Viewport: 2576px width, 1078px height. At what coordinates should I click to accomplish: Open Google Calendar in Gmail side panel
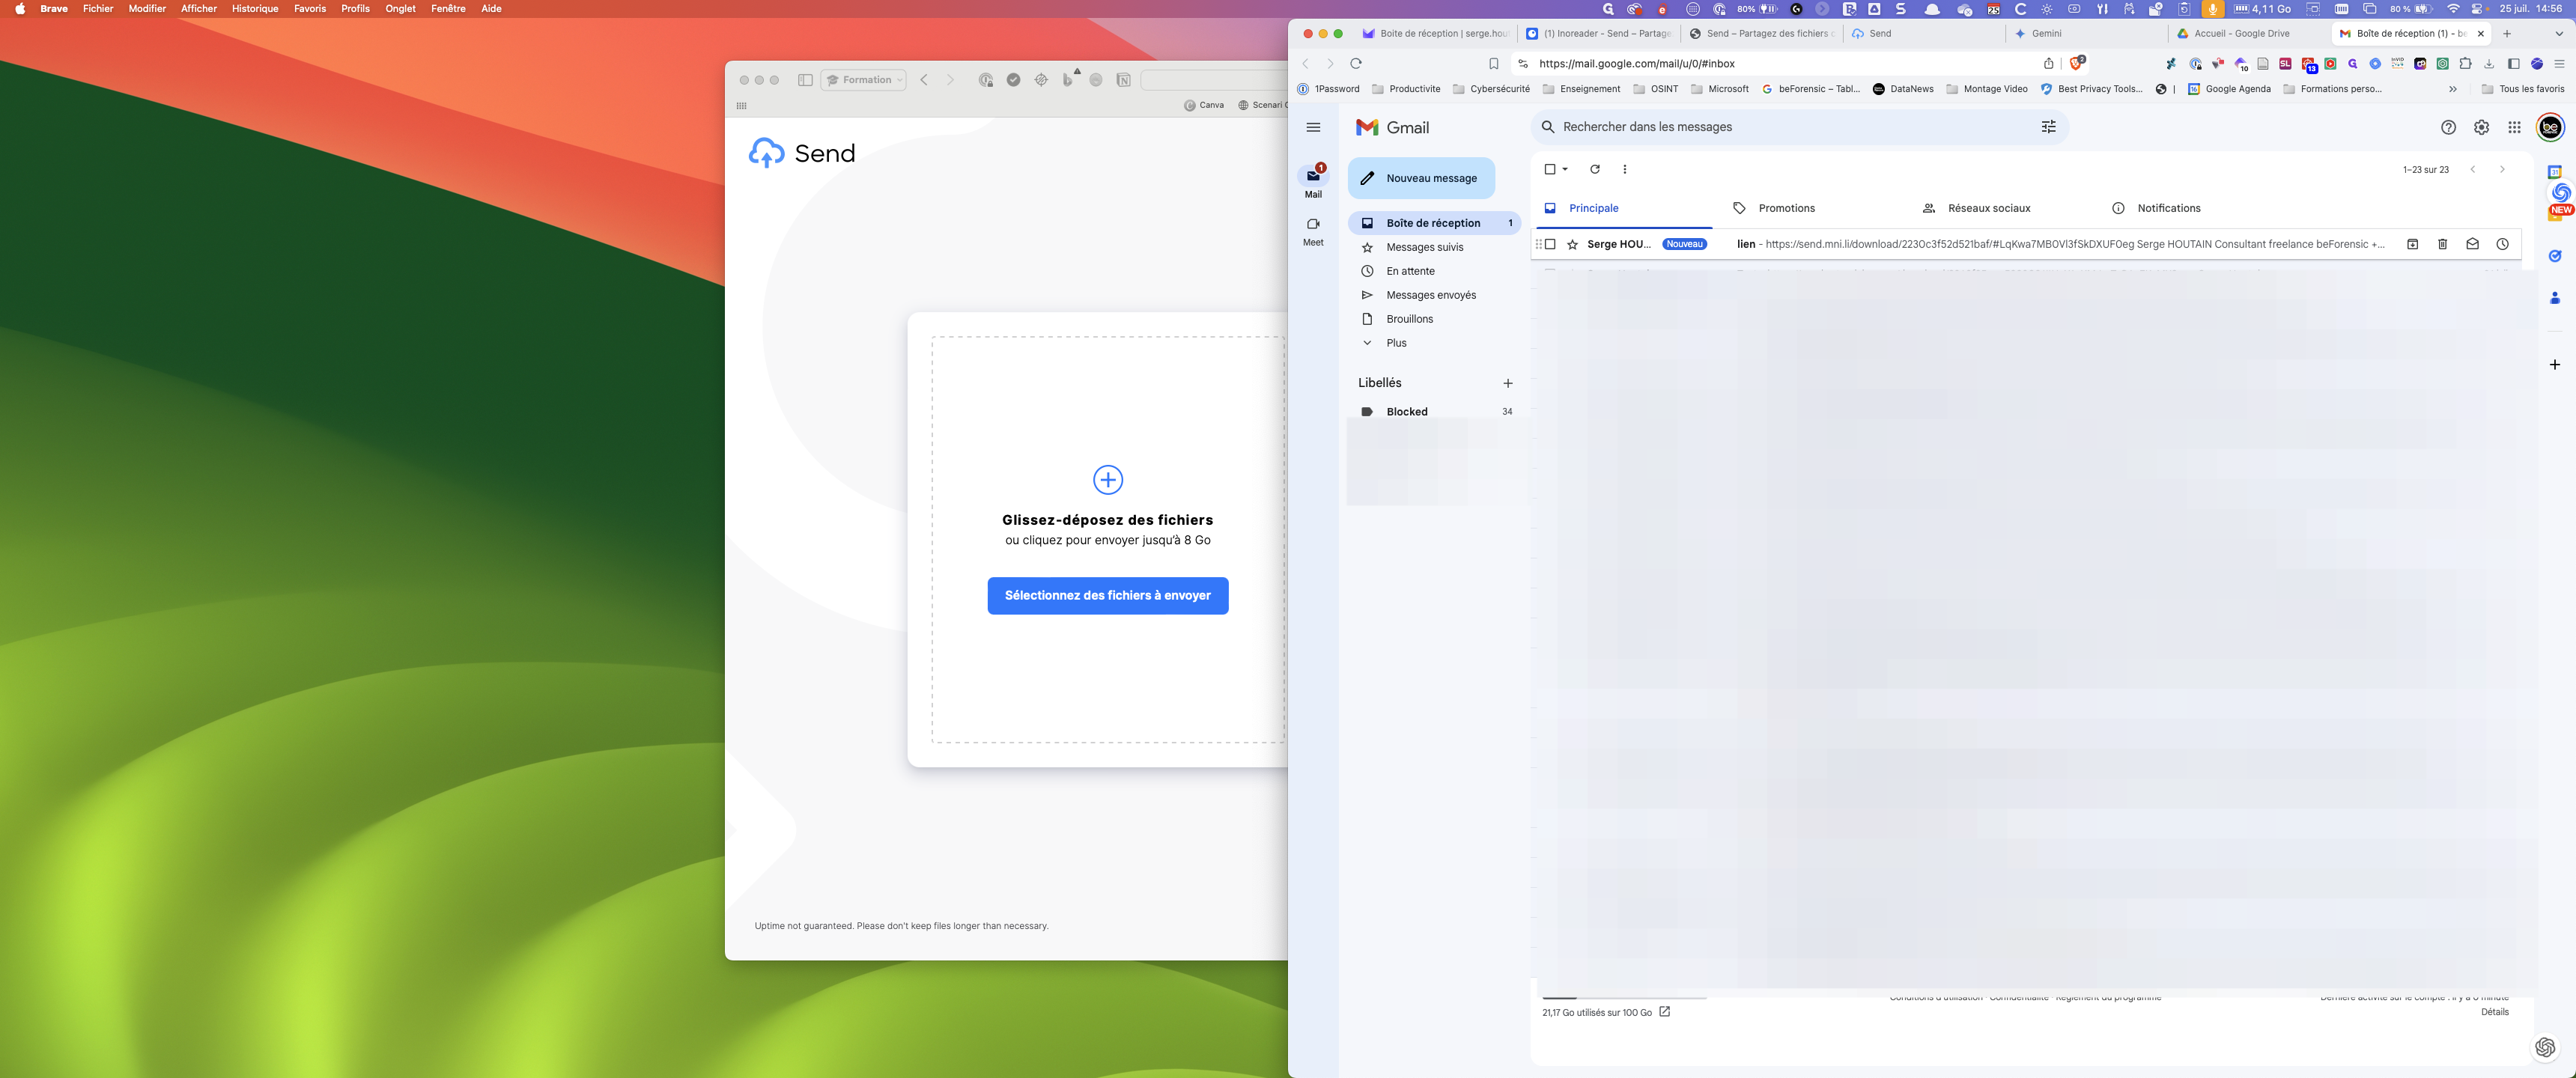click(x=2554, y=172)
